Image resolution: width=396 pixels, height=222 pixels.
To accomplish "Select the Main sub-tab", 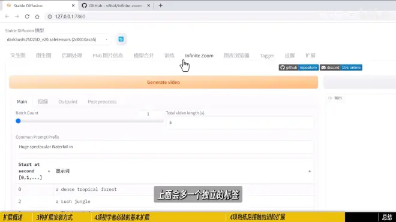I will pos(22,102).
